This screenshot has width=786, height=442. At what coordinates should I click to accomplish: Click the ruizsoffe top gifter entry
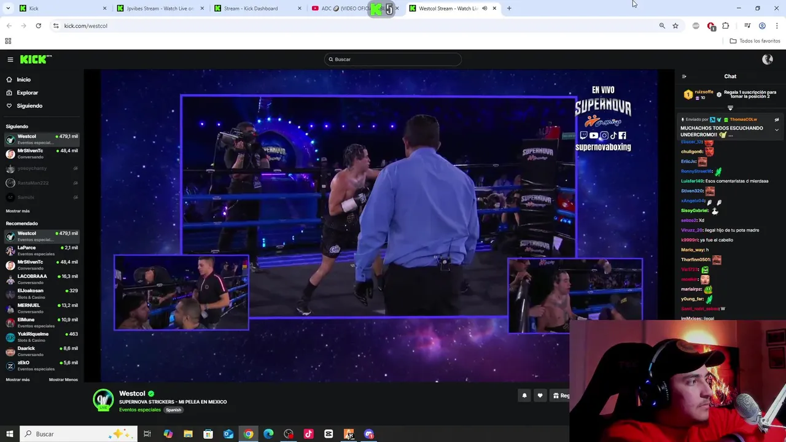pos(698,95)
